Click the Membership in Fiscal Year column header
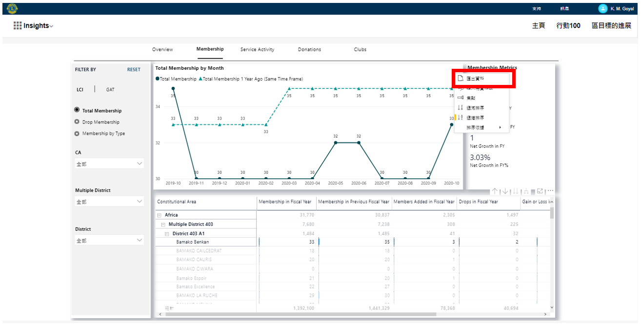Screen dimensions: 641x325 [285, 202]
